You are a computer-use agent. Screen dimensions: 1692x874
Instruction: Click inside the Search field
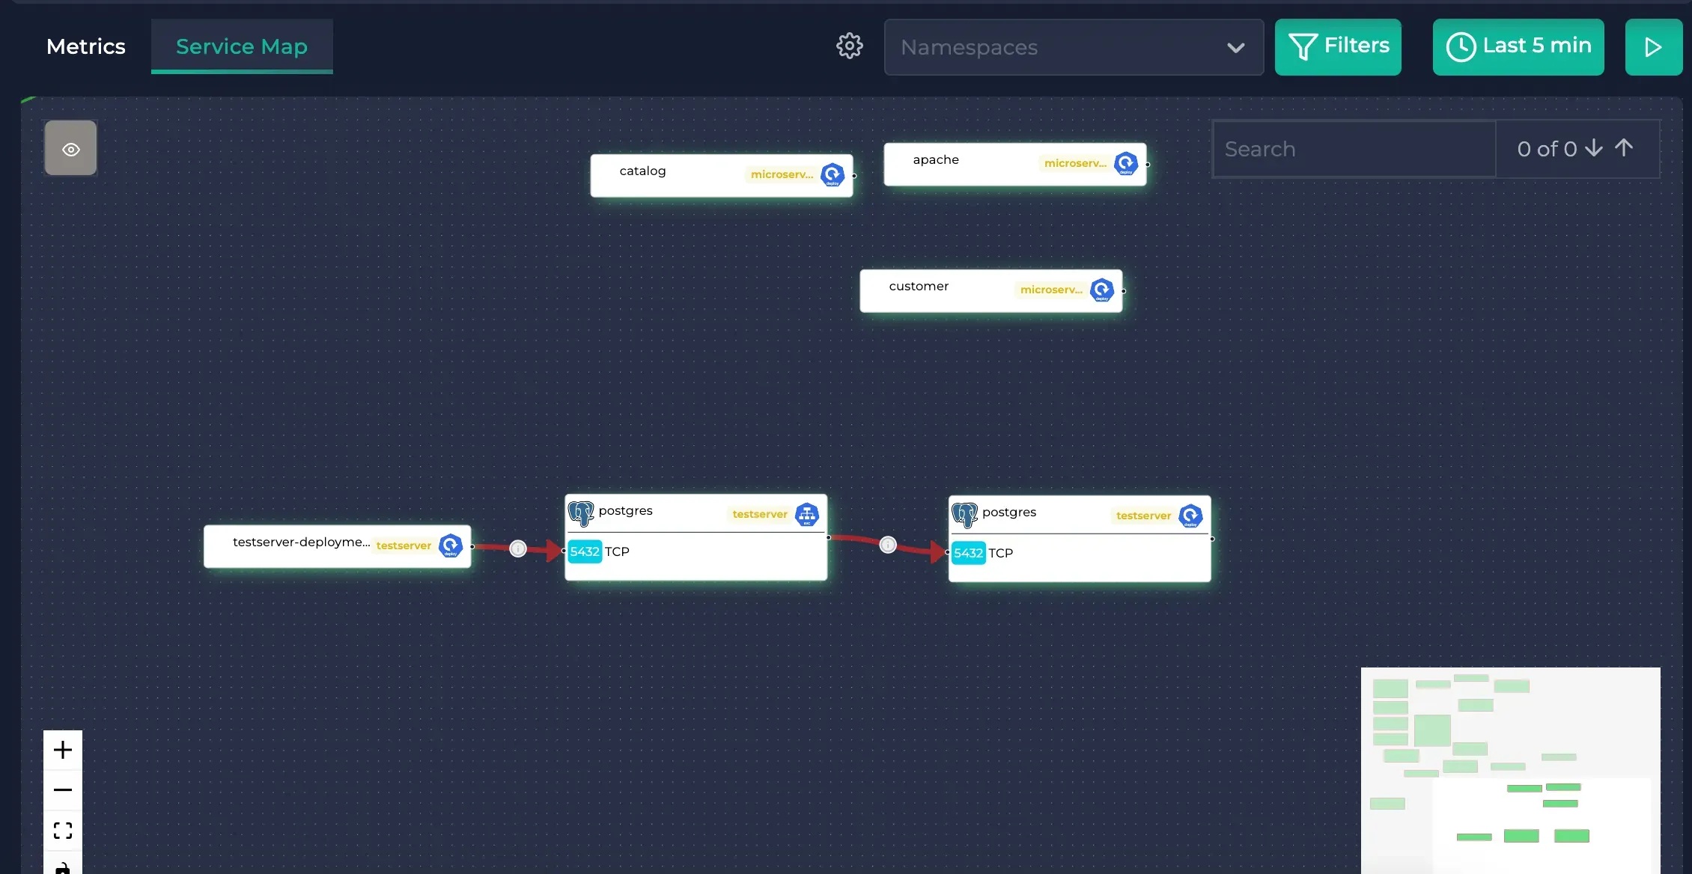[1352, 148]
